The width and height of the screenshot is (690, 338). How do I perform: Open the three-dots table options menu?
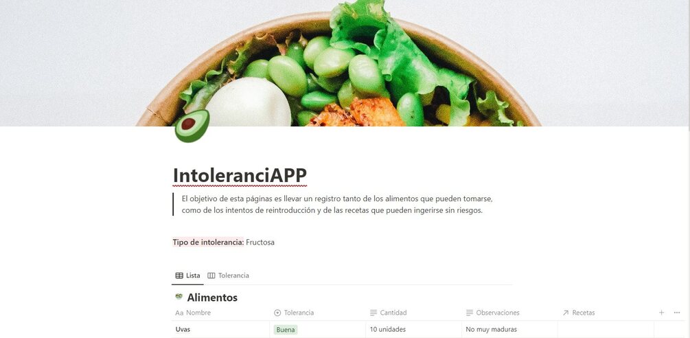[677, 313]
